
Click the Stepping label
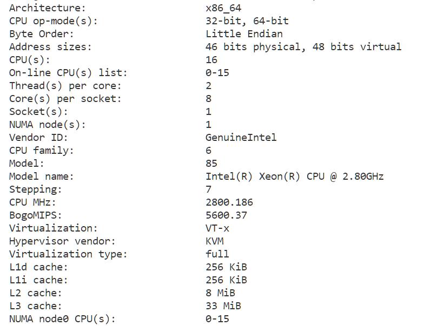tap(36, 189)
